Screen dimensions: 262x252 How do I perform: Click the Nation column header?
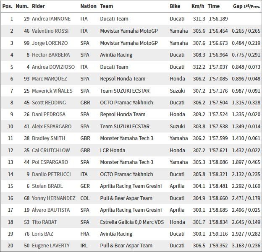coord(88,6)
